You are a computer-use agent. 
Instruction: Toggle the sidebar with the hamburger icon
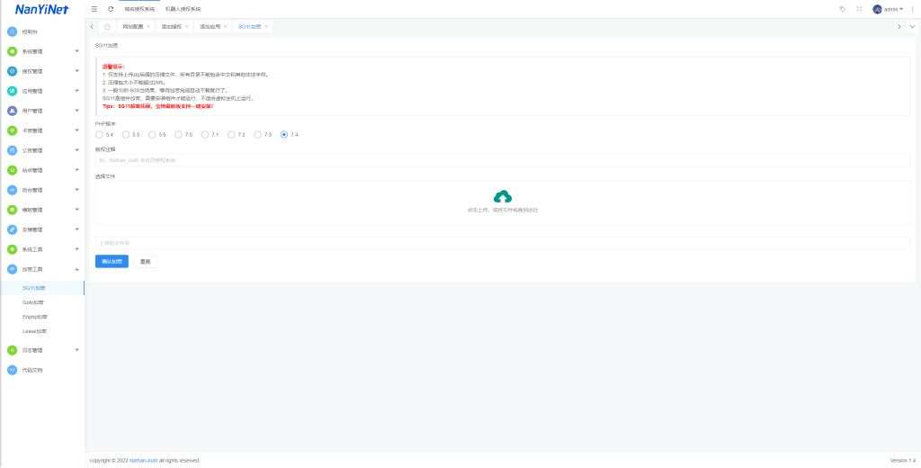[x=94, y=9]
